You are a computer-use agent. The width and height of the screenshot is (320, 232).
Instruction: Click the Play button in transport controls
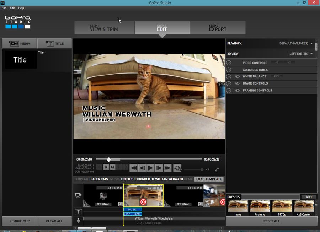(x=150, y=168)
